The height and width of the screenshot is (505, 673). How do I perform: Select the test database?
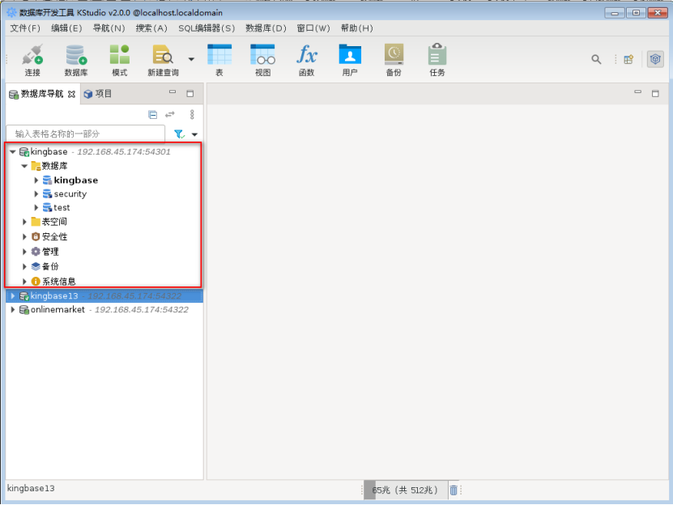tap(56, 208)
